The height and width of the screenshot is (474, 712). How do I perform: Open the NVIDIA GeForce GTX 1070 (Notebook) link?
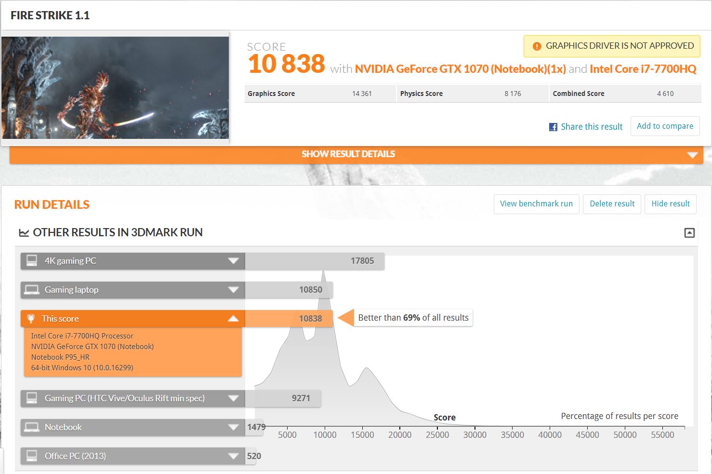coord(460,69)
